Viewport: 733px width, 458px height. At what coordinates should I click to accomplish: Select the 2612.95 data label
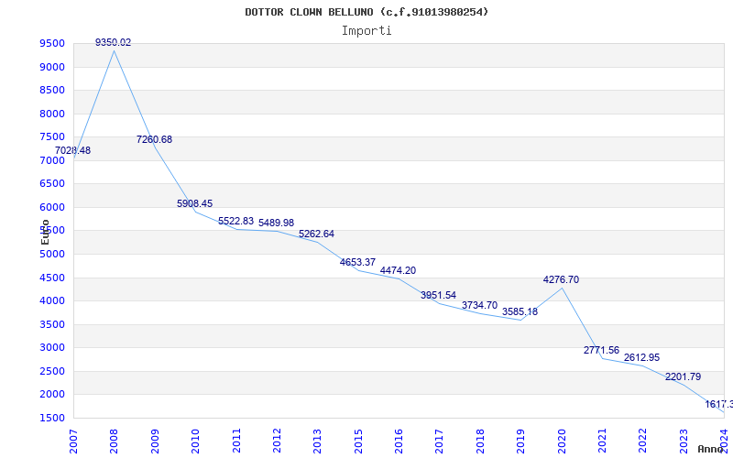click(642, 357)
